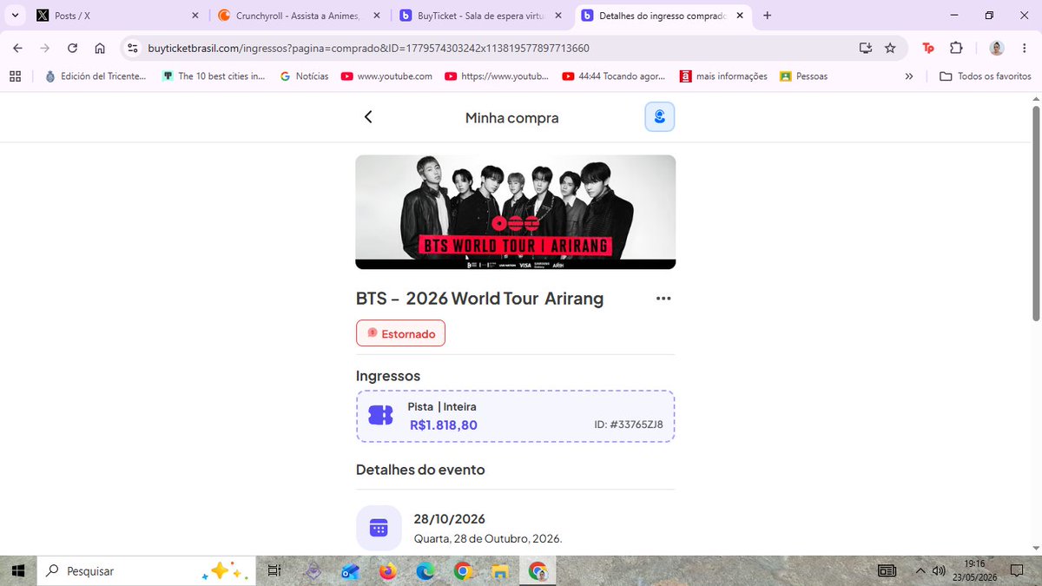Click the browser forward arrow
The width and height of the screenshot is (1042, 586).
tap(45, 48)
